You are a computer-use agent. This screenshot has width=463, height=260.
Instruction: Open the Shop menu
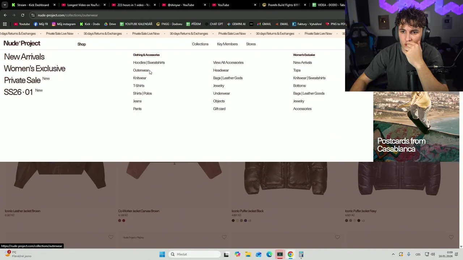pyautogui.click(x=81, y=44)
